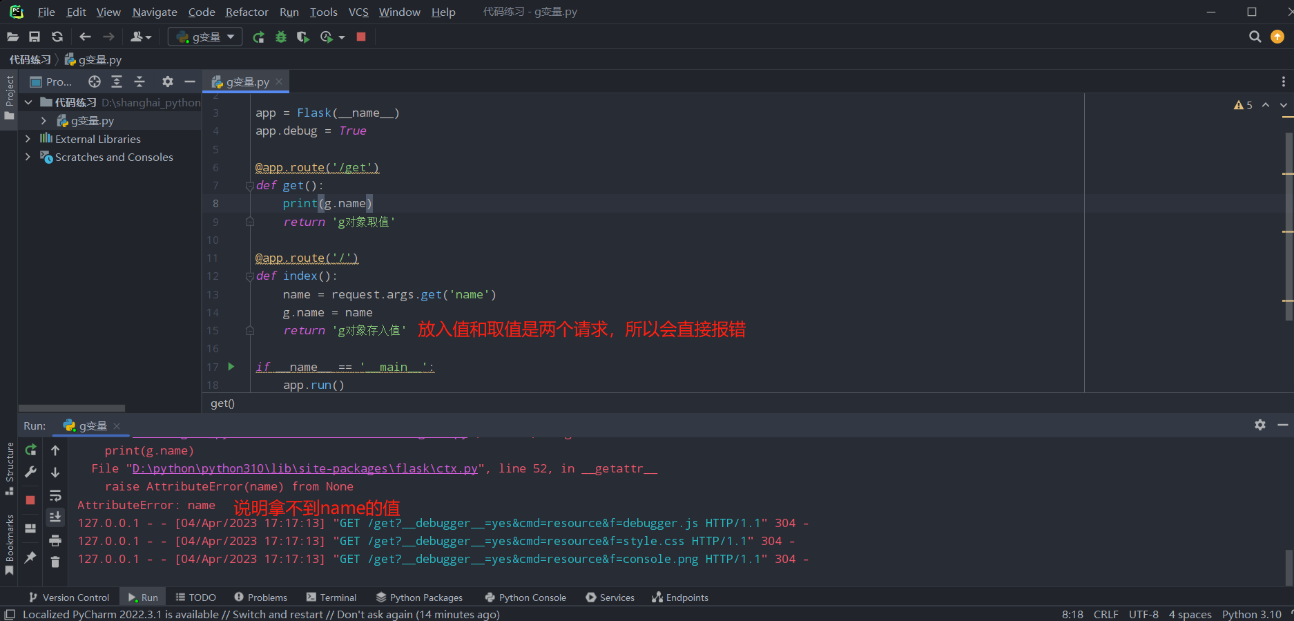Open the Navigate menu
This screenshot has width=1294, height=621.
pyautogui.click(x=155, y=12)
